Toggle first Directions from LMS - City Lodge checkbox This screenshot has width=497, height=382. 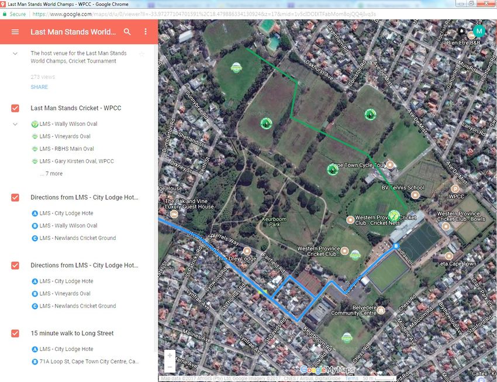tap(15, 198)
